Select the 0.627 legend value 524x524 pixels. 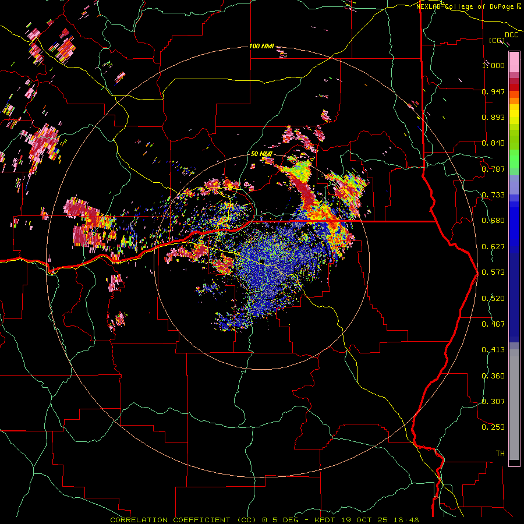[493, 247]
